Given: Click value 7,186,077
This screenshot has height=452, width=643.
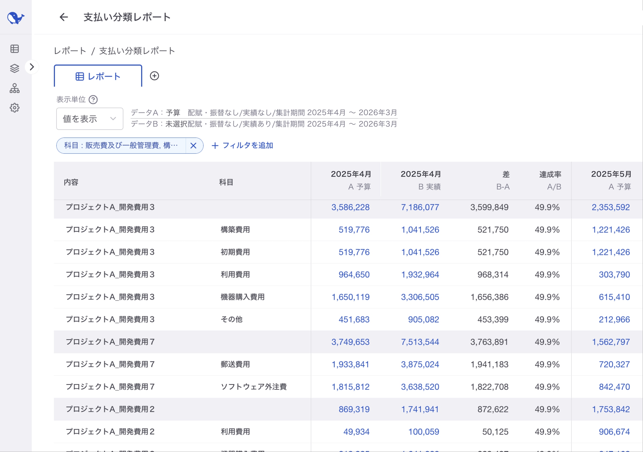Looking at the screenshot, I should [x=420, y=207].
